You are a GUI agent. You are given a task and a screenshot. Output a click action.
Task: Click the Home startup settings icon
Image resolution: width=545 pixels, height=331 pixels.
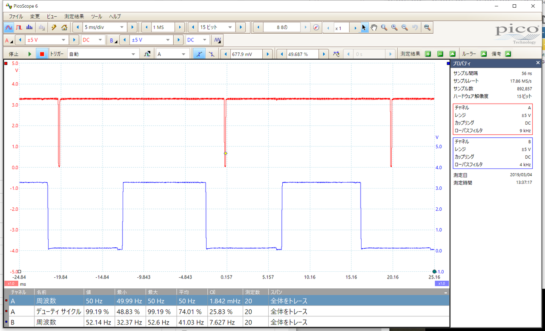pyautogui.click(x=64, y=27)
